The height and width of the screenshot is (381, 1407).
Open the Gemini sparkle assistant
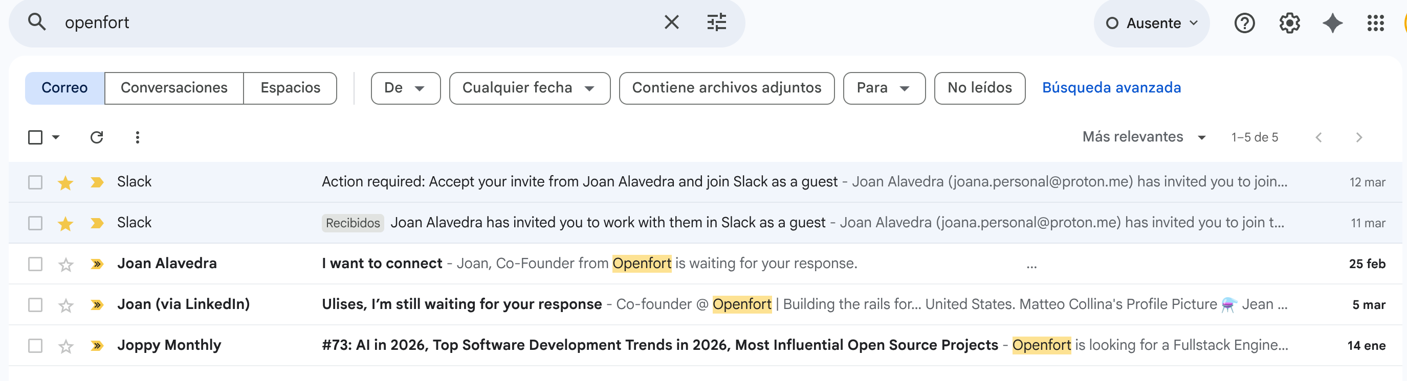tap(1332, 23)
